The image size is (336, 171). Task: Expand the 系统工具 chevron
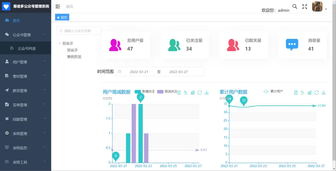click(x=44, y=161)
